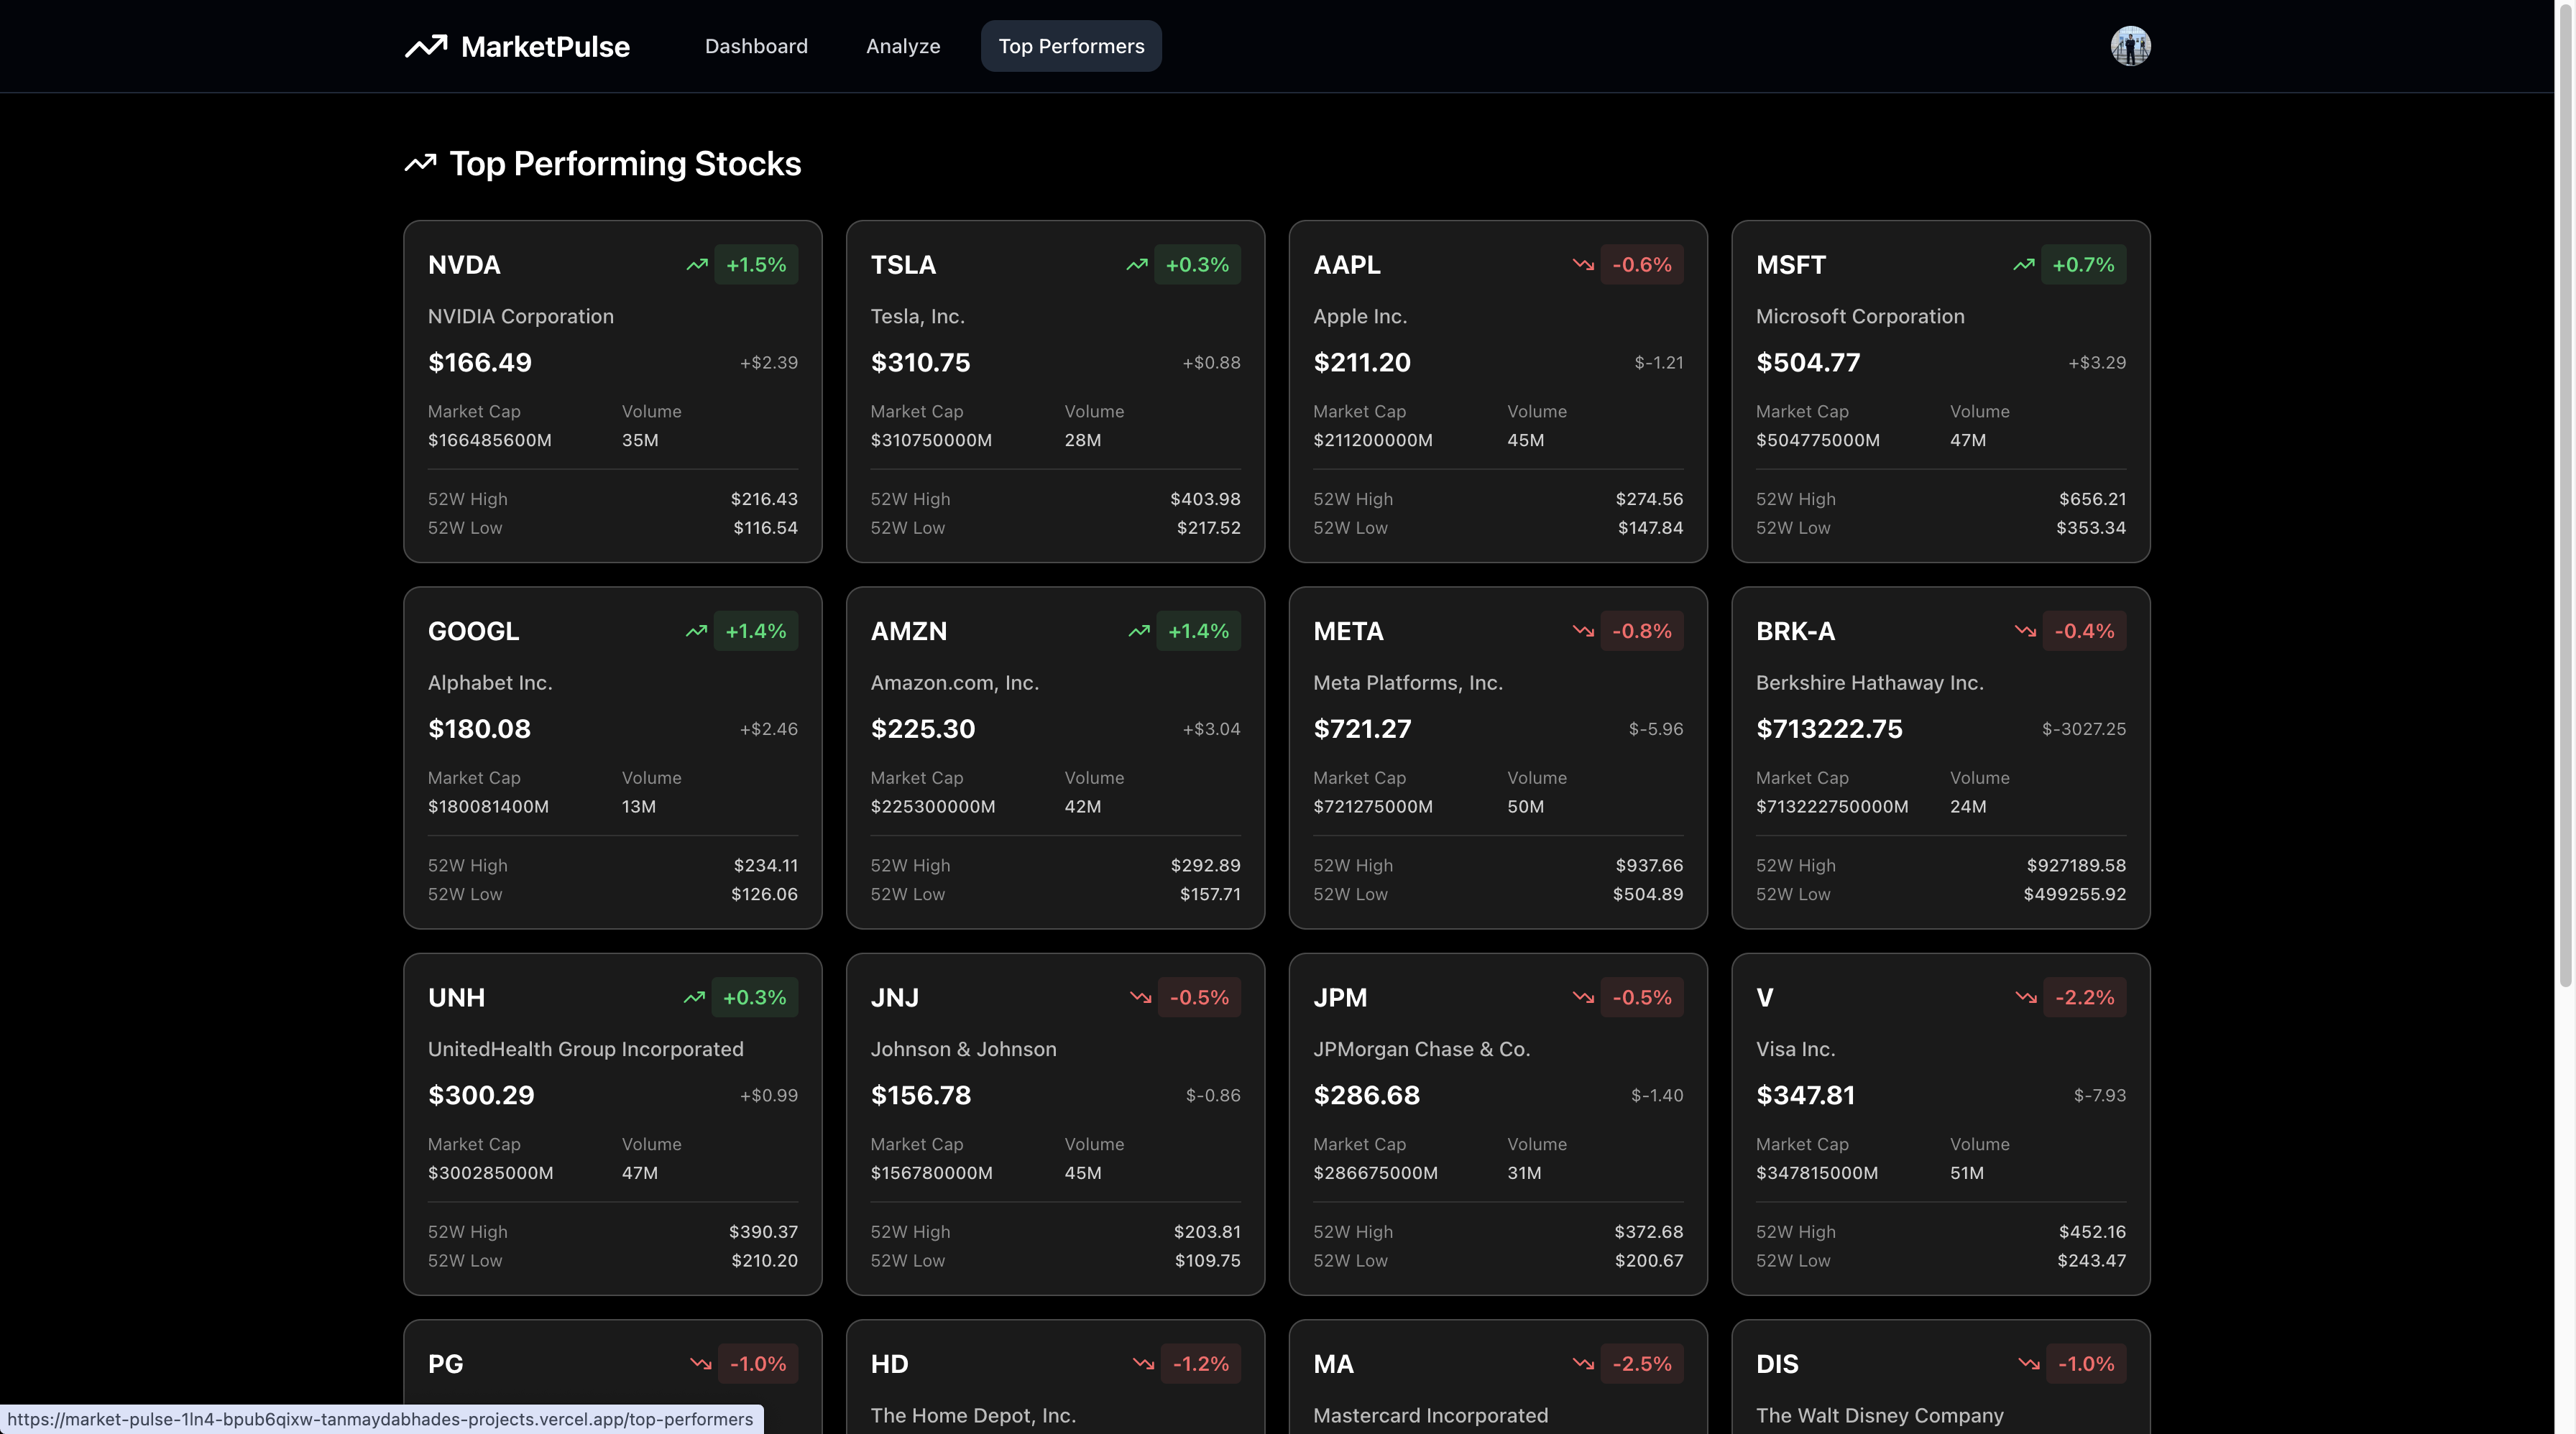Click the -0.4% badge on BRK-A
The width and height of the screenshot is (2576, 1434).
[2084, 632]
